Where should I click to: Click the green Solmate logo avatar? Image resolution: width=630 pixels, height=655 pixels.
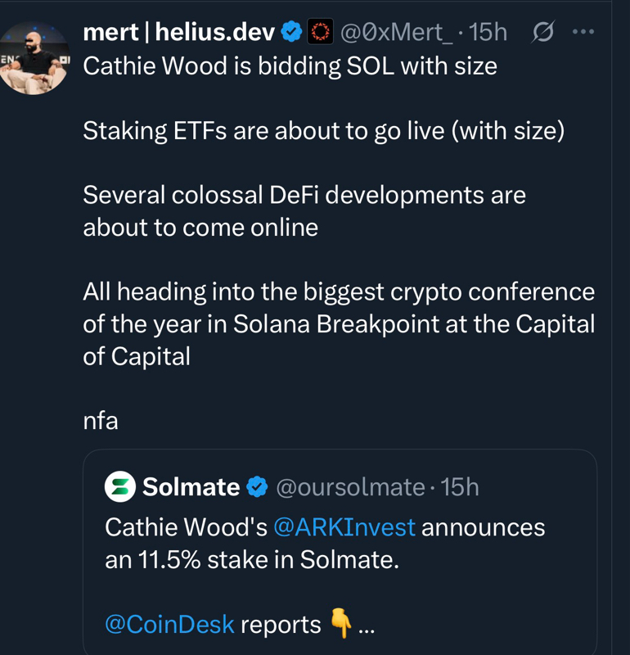point(119,487)
